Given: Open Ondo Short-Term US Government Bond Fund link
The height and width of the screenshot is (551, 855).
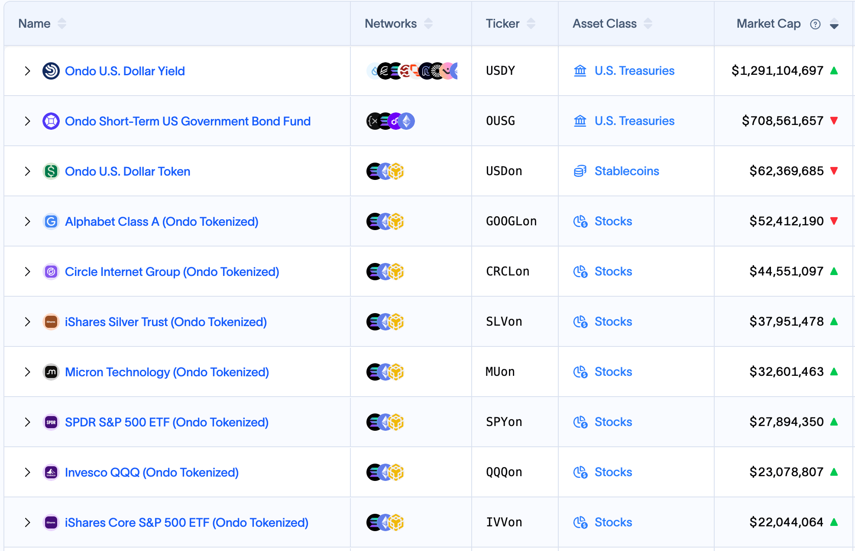Looking at the screenshot, I should (x=188, y=121).
